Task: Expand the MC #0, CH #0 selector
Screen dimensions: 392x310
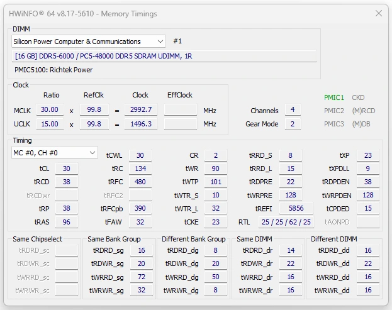Action: [x=55, y=153]
